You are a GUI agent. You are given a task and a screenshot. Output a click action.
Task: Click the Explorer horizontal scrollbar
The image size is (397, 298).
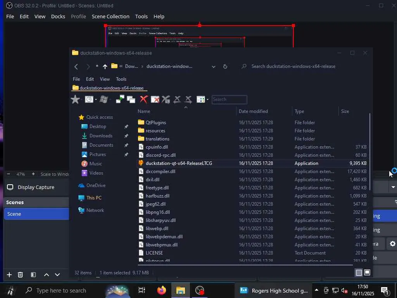(x=245, y=265)
